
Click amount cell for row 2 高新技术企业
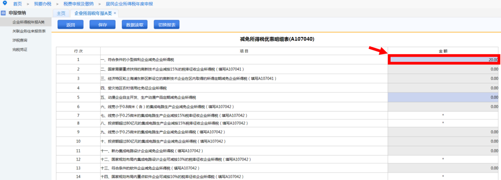click(x=443, y=69)
